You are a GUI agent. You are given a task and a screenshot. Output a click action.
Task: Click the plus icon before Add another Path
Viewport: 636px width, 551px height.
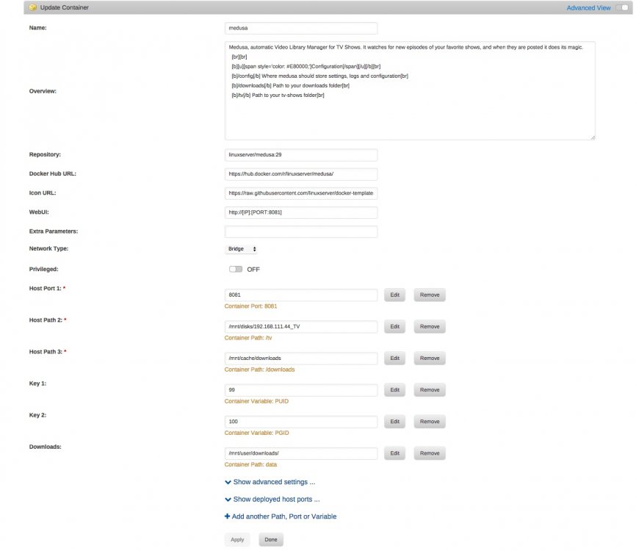coord(227,516)
